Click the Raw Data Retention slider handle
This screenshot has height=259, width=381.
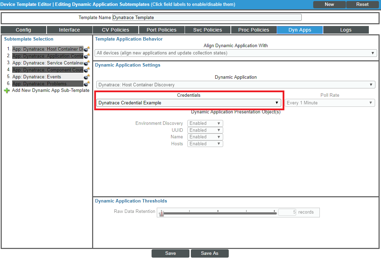[162, 213]
